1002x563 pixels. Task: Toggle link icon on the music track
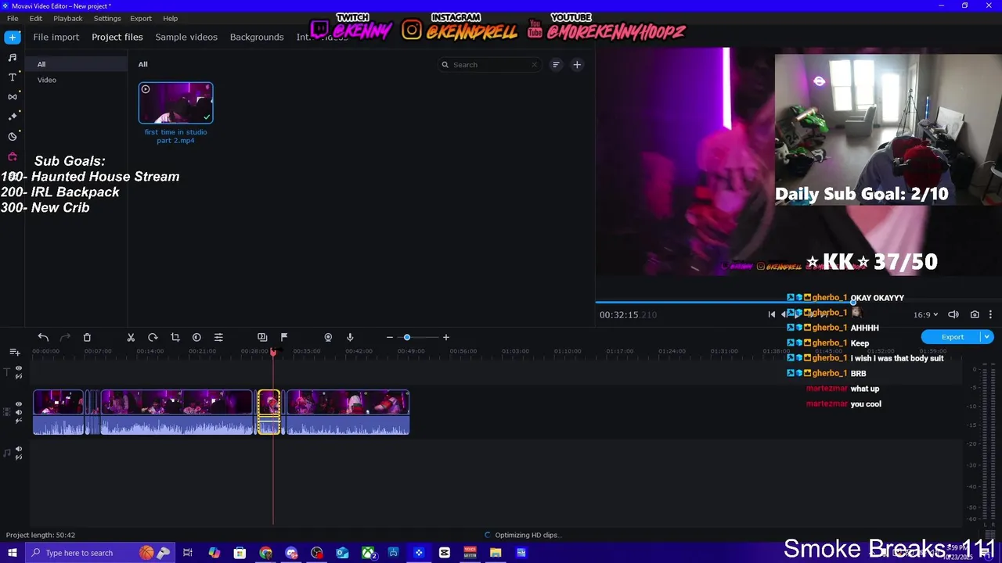pos(19,457)
